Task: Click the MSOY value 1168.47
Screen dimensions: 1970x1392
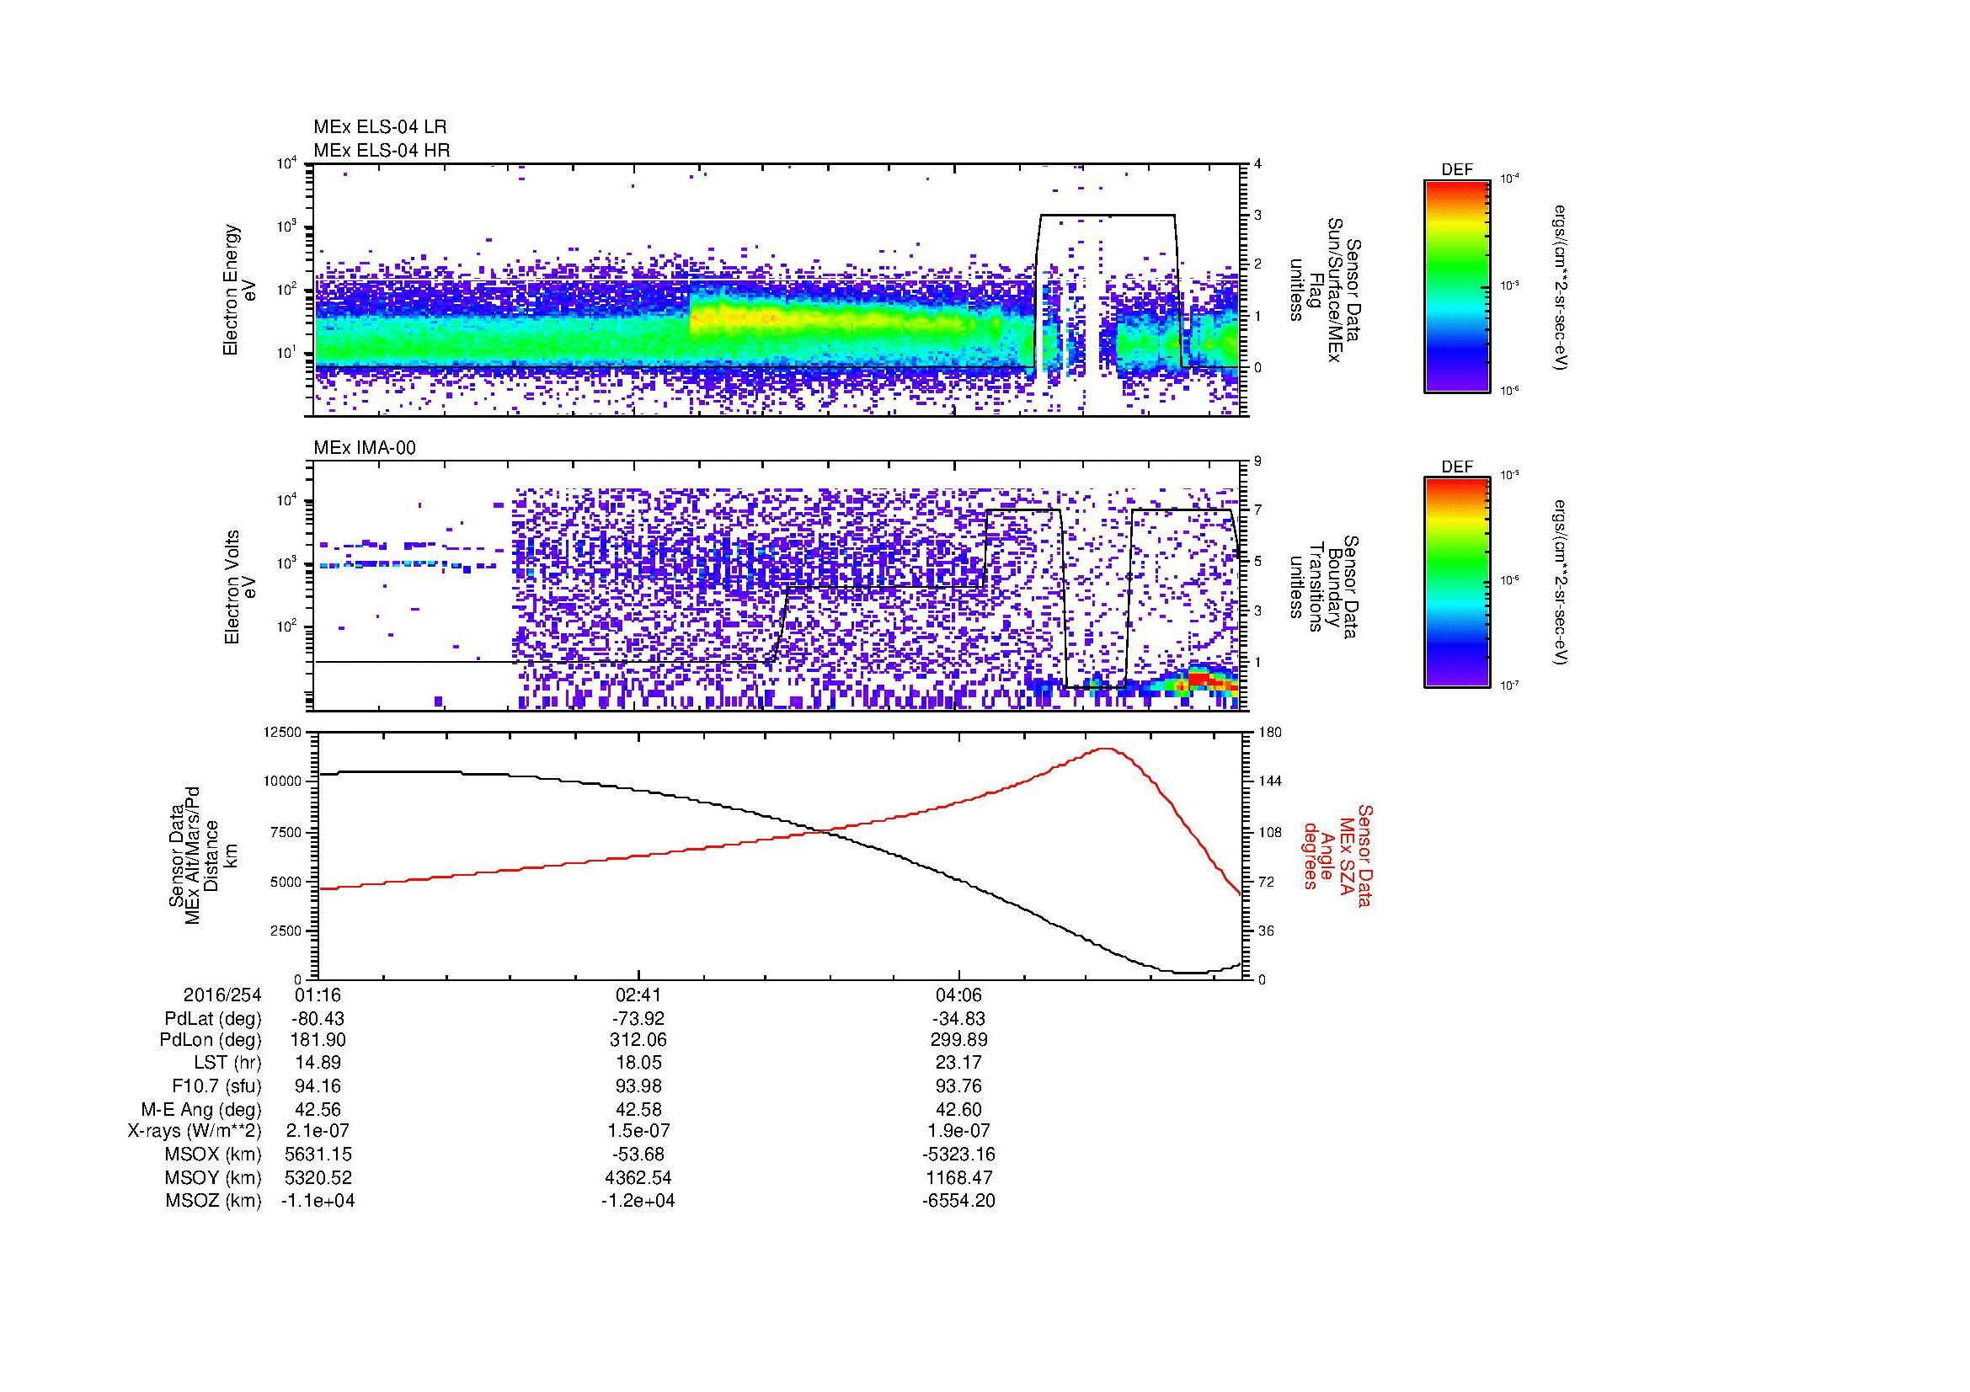Action: tap(958, 1177)
